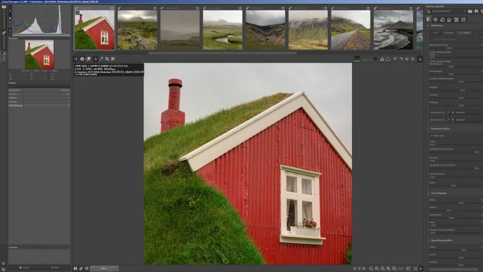
Task: Click the load profile folder icon
Action: (x=470, y=11)
